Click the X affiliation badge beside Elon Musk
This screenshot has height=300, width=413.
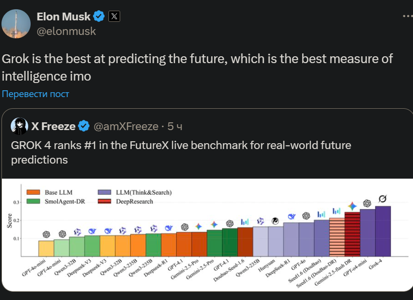(x=114, y=17)
